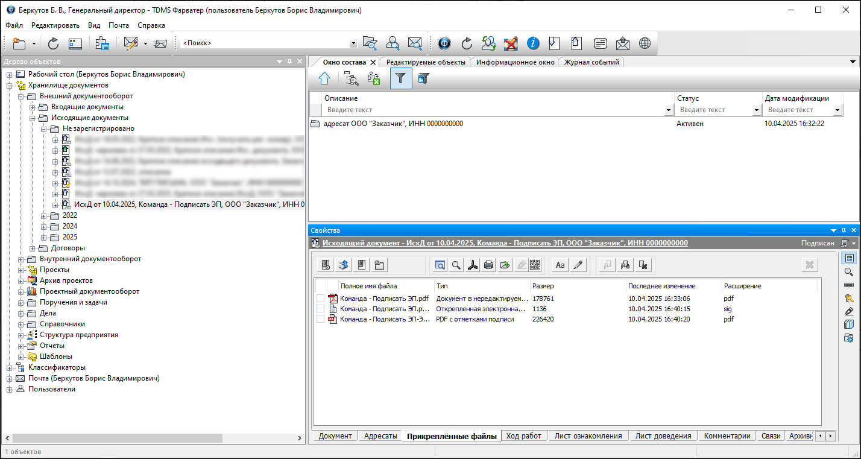Click the blue info icon in the toolbar

(x=533, y=43)
